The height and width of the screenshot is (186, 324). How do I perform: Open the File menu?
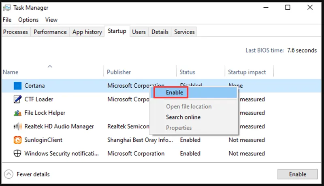(x=7, y=20)
